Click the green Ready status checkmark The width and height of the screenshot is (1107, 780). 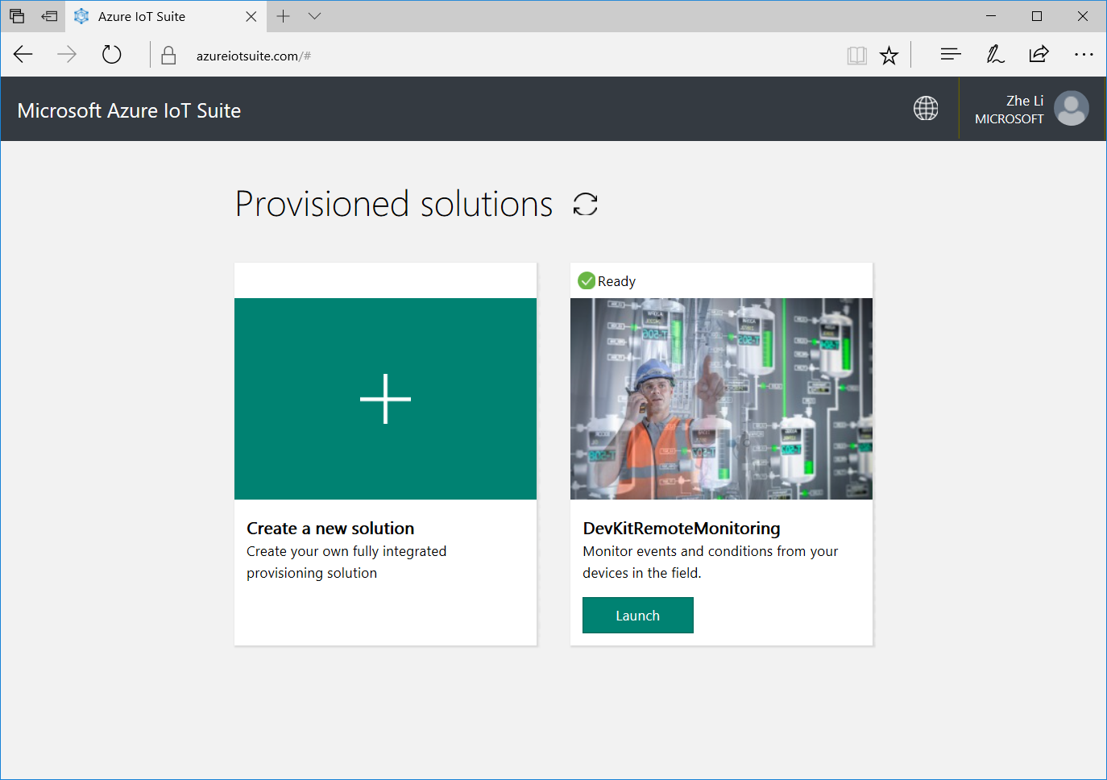click(587, 280)
